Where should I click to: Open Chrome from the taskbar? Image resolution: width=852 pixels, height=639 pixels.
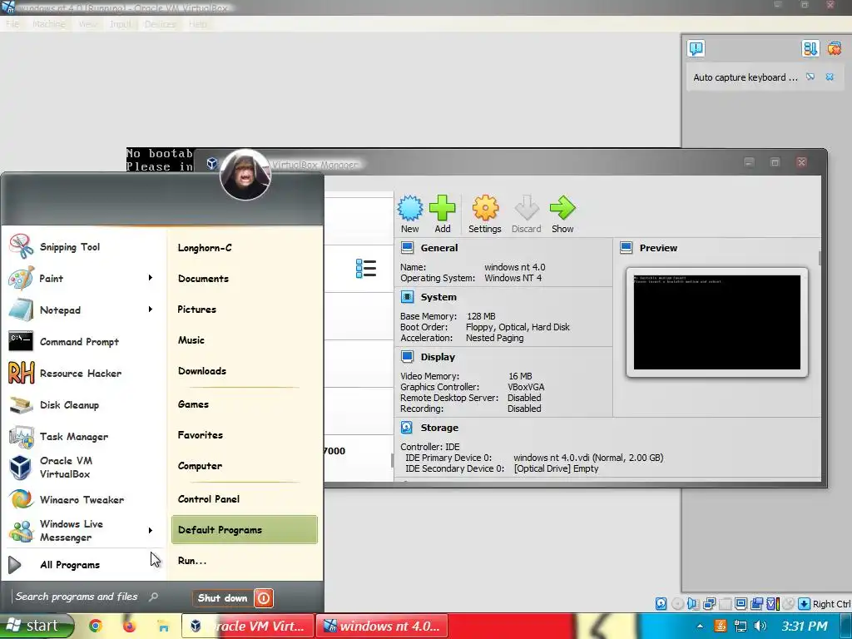[96, 626]
